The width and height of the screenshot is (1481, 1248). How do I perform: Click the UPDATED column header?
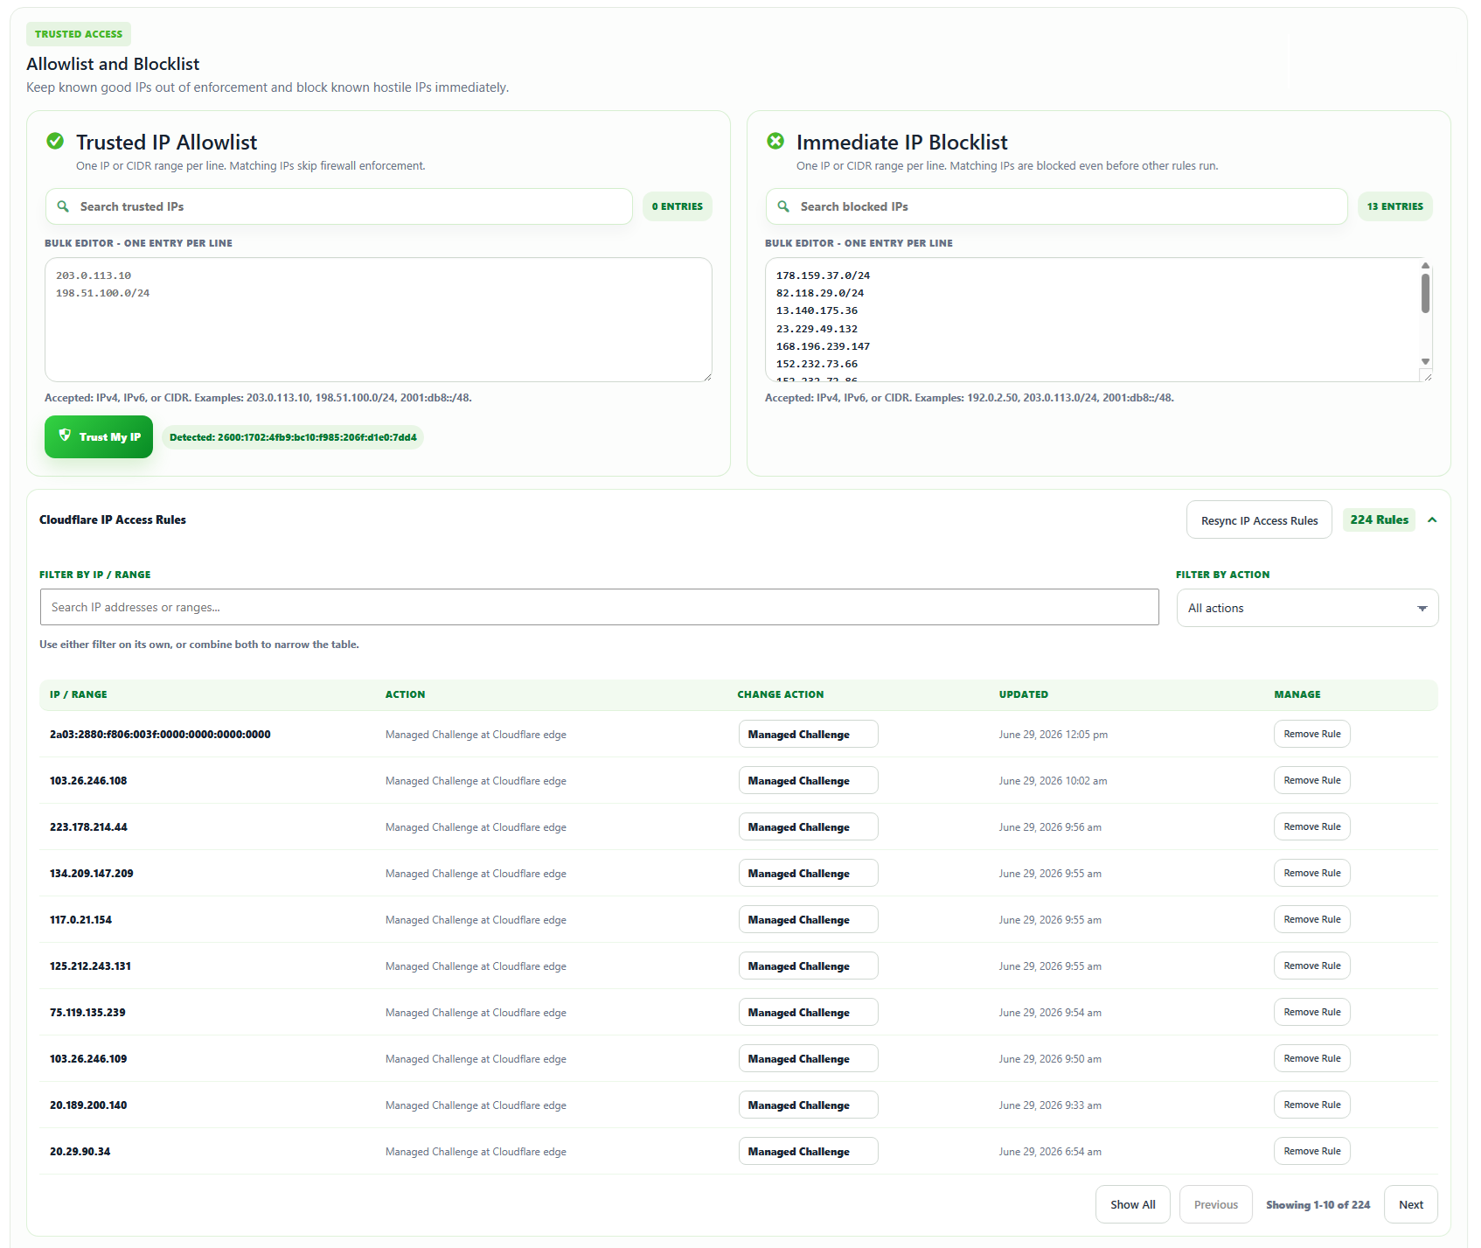[x=1023, y=694]
